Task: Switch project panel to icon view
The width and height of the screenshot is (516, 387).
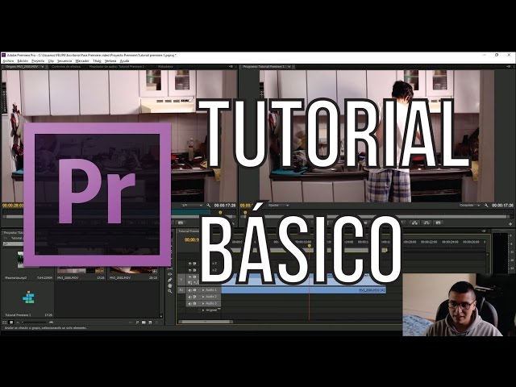Action: tap(11, 322)
